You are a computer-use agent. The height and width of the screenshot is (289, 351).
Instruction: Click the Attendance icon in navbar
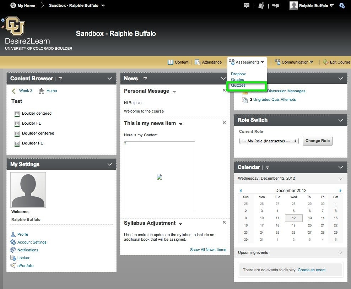pyautogui.click(x=198, y=62)
